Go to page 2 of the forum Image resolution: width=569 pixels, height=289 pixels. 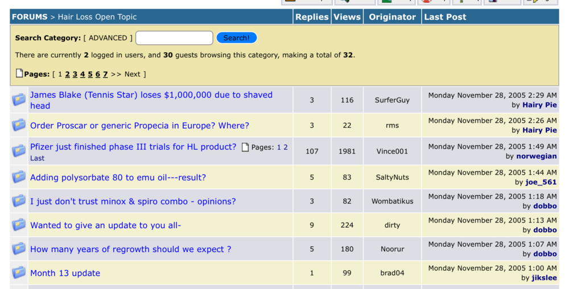(67, 74)
